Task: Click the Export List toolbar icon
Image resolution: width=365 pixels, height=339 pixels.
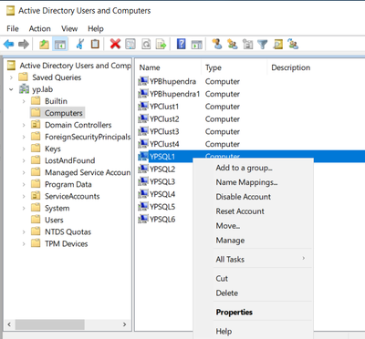Action: tap(161, 45)
